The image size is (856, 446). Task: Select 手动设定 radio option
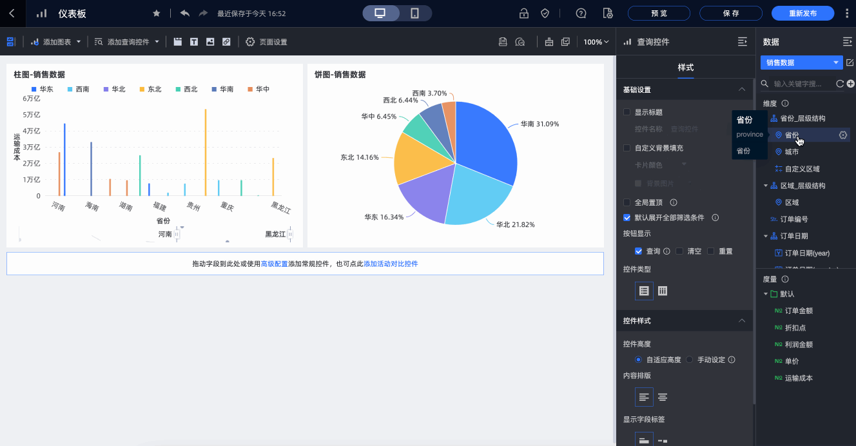(690, 360)
